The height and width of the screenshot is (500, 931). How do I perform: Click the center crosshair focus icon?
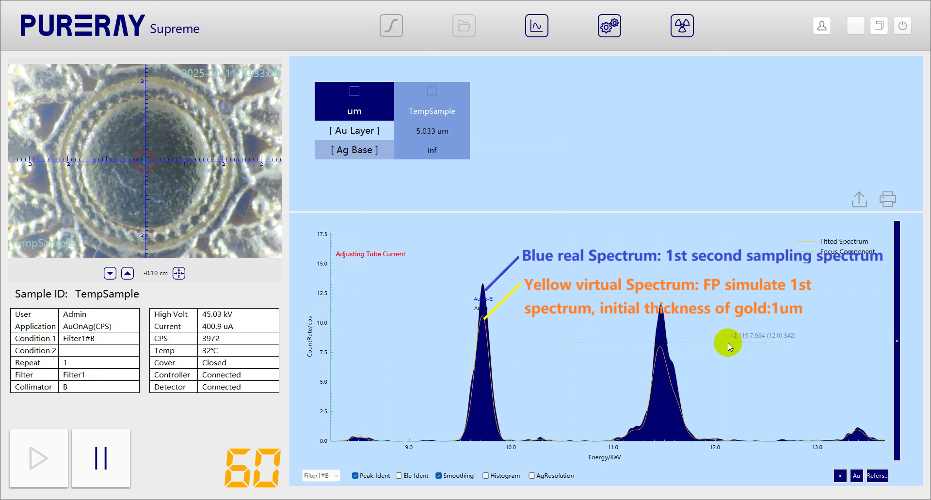pyautogui.click(x=179, y=273)
